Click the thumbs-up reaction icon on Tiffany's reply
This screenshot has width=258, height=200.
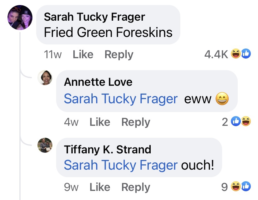(x=246, y=187)
